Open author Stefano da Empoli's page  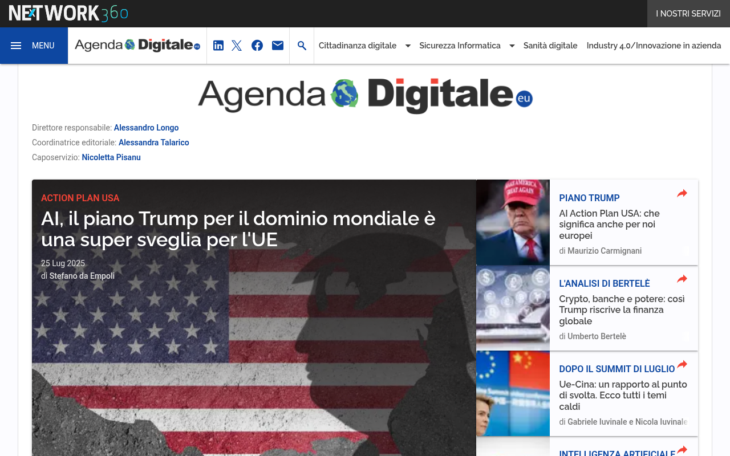(82, 276)
